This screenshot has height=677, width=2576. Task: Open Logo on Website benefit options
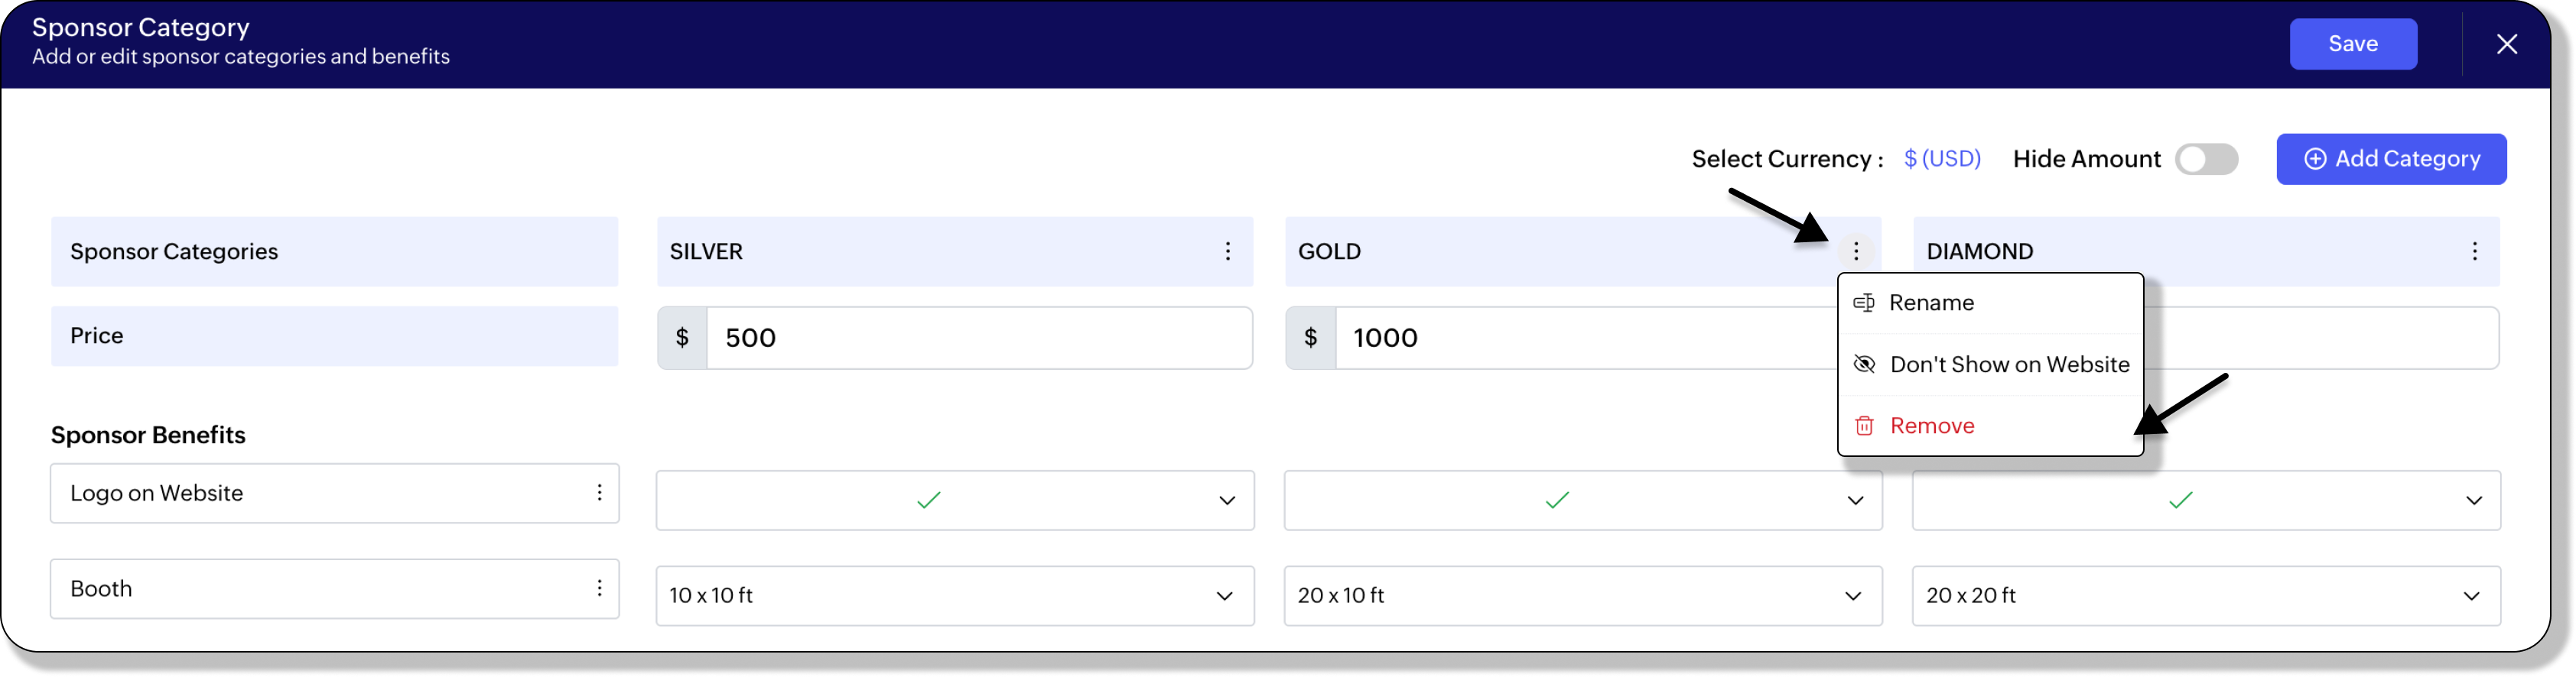(x=599, y=492)
